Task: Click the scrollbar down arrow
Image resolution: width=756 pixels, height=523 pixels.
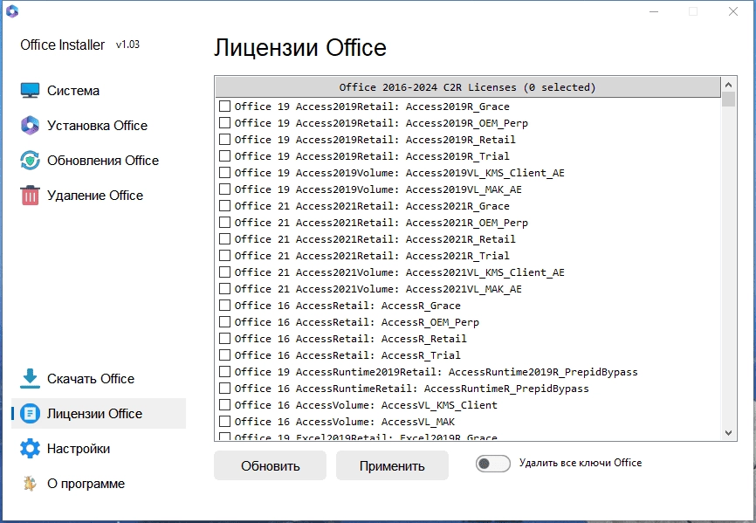Action: tap(729, 433)
